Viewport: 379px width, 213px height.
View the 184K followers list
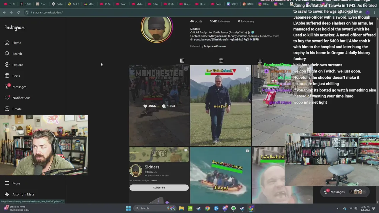[x=220, y=21]
